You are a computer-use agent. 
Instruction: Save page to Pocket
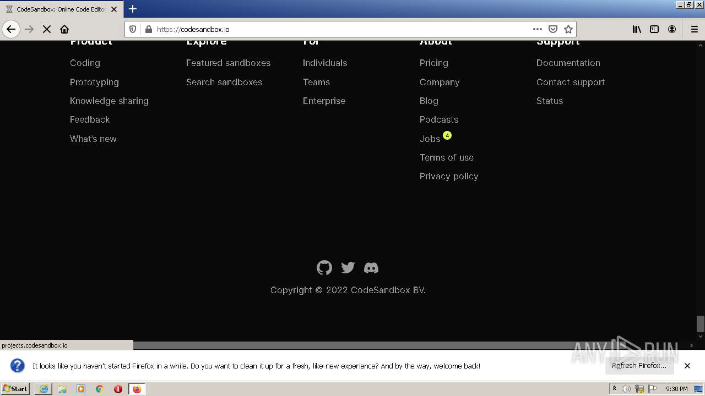(553, 29)
